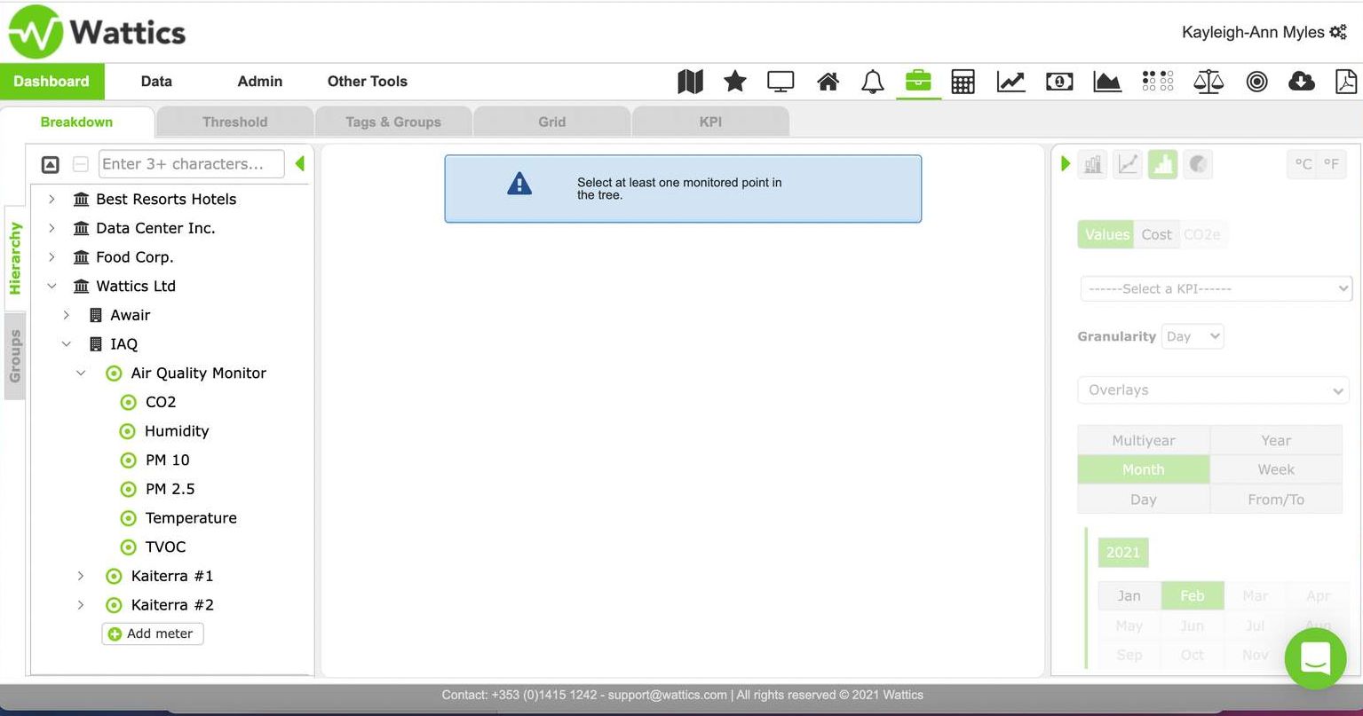Click the tree search input field
The image size is (1363, 716).
point(191,164)
